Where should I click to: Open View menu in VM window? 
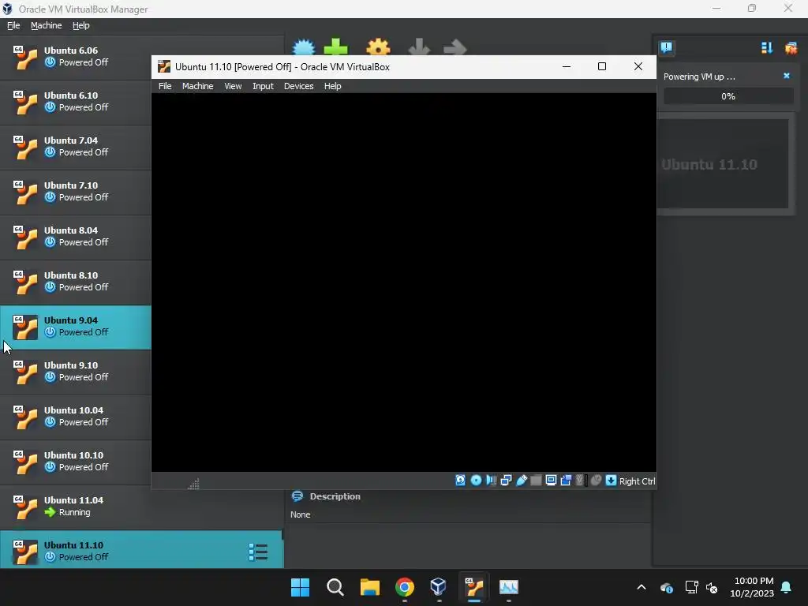pos(233,86)
